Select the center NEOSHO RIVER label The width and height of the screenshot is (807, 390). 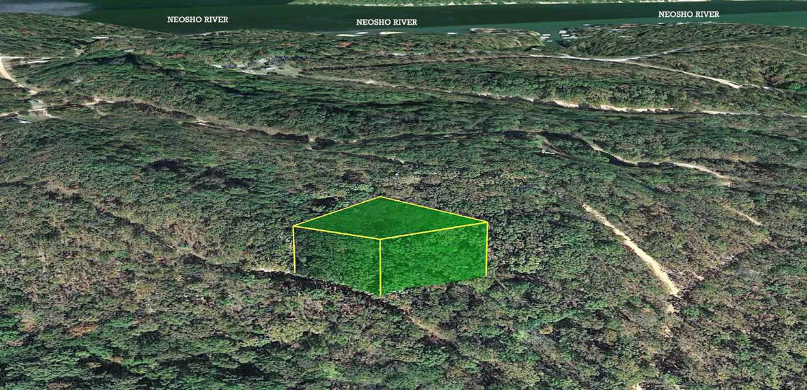tap(387, 22)
